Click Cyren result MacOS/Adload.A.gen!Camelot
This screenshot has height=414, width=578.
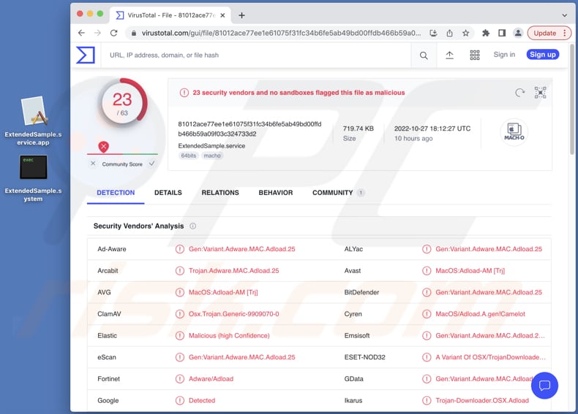[x=480, y=314]
